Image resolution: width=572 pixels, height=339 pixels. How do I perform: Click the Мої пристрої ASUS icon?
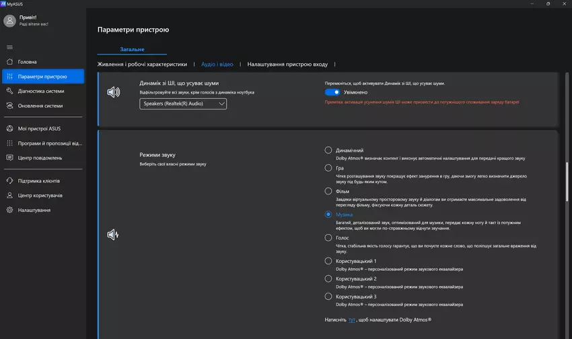point(9,128)
